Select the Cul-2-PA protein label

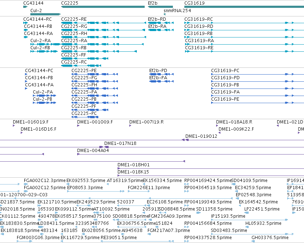(x=43, y=92)
